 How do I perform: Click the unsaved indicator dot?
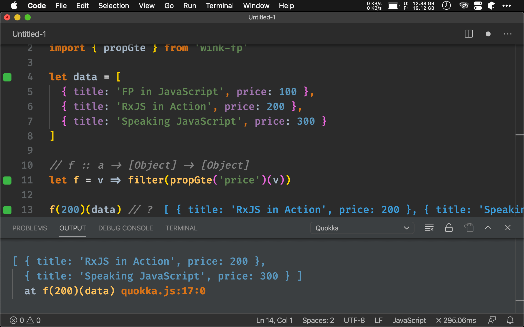coord(488,33)
